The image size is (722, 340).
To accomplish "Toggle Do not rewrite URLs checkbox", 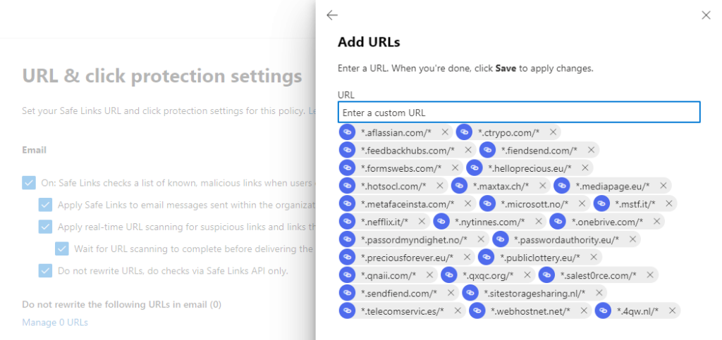I will [45, 270].
